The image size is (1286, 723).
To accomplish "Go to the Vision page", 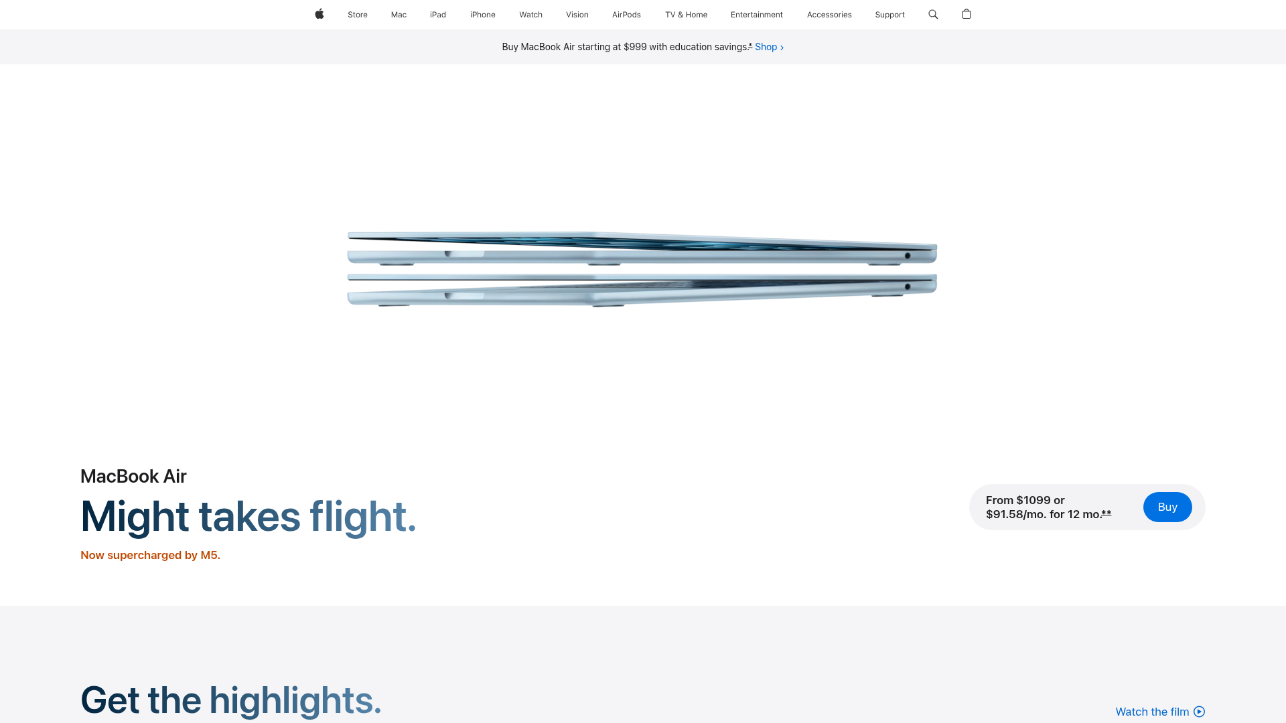I will click(577, 14).
